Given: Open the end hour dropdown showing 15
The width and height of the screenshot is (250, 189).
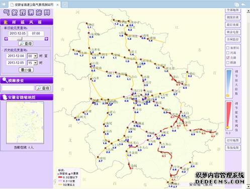Looking at the screenshot, I should point(32,63).
